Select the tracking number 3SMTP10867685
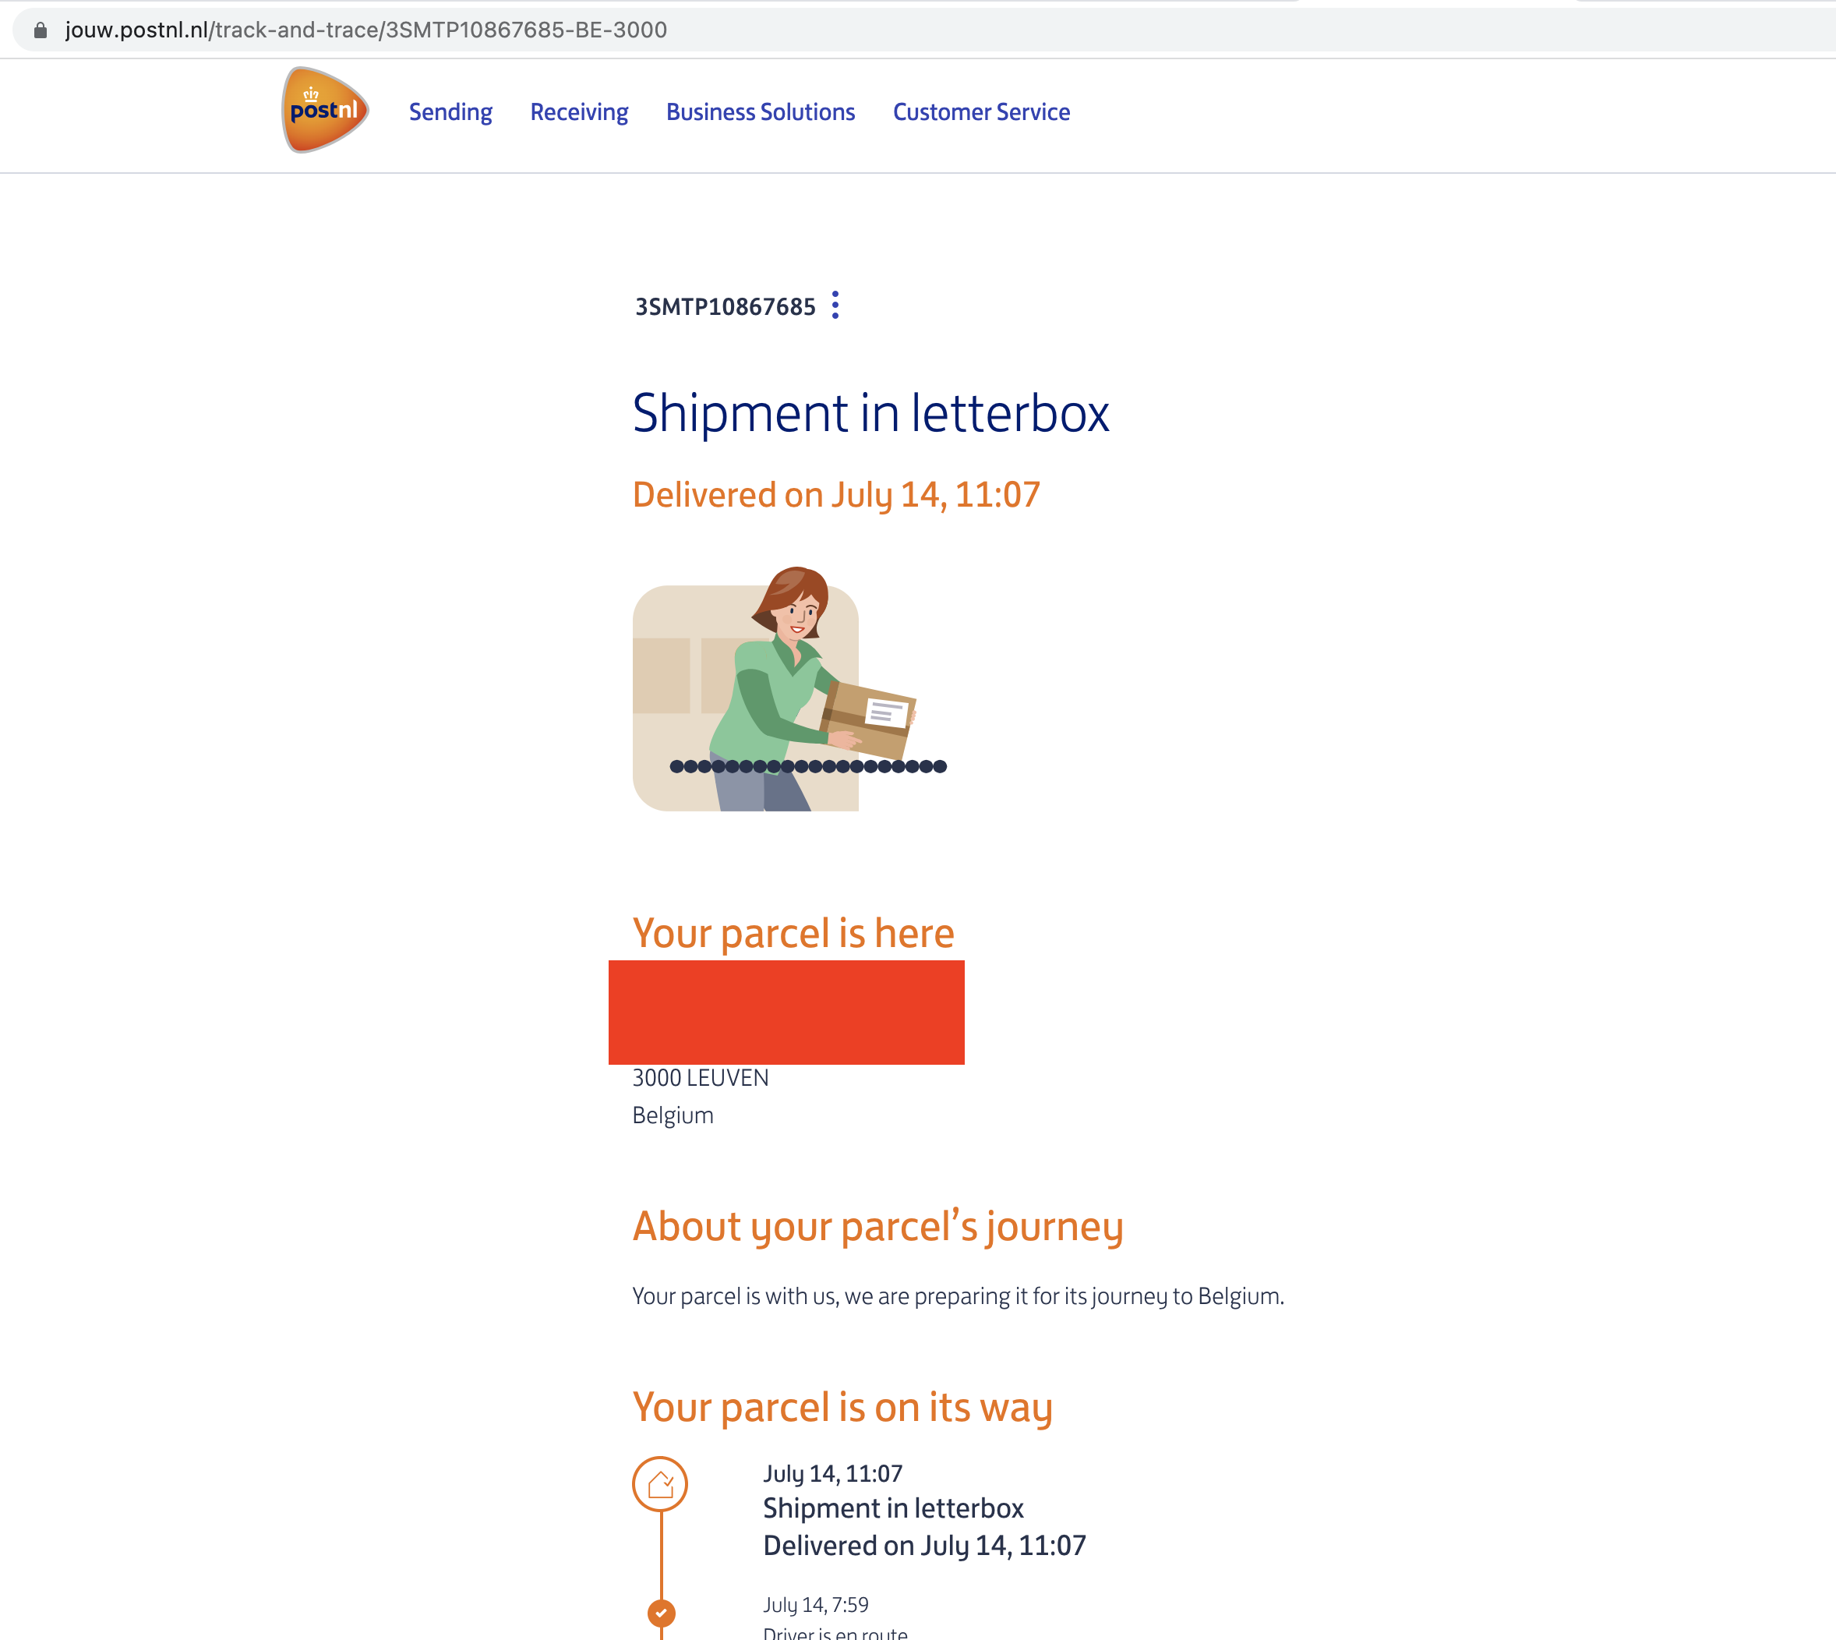Screen dimensions: 1836x1640 (x=724, y=306)
